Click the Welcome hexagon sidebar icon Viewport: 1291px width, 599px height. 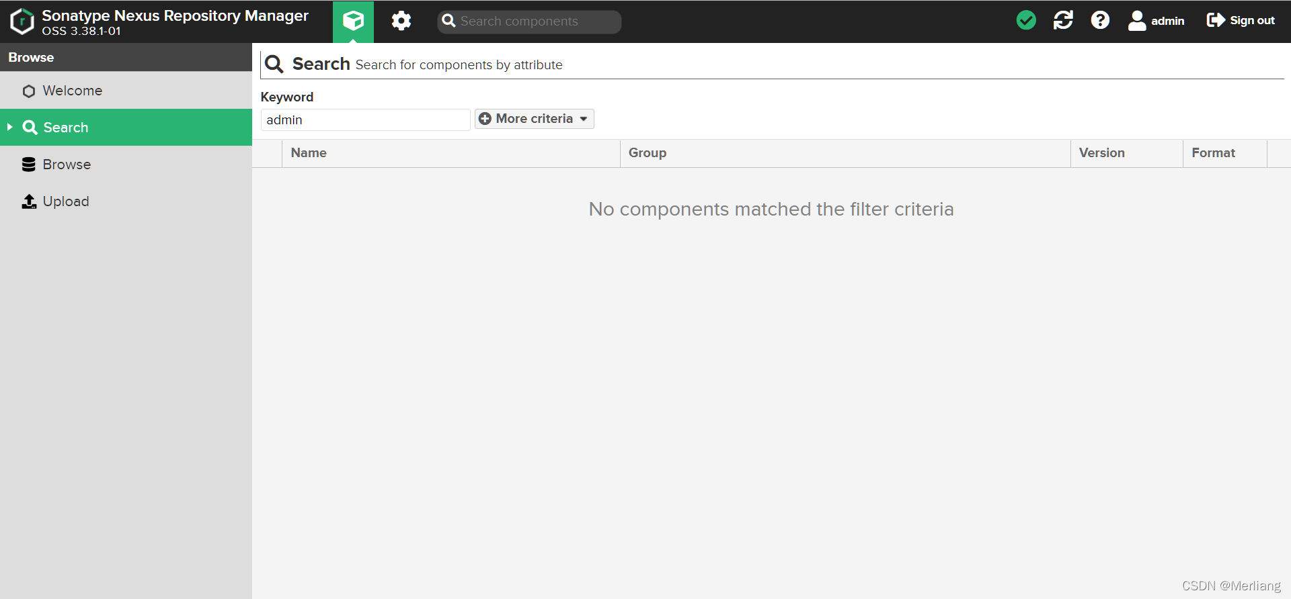tap(29, 91)
